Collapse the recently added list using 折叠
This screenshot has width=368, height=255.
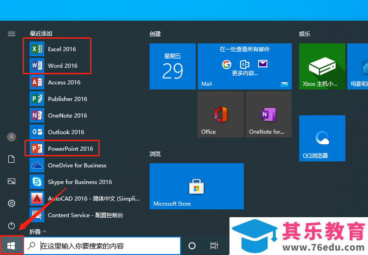coord(38,232)
